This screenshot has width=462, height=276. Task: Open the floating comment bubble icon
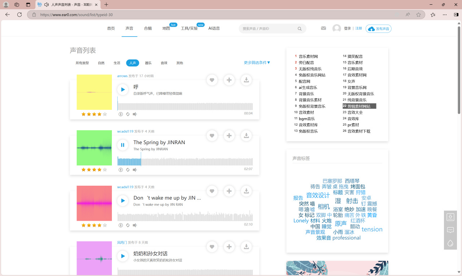click(x=450, y=230)
